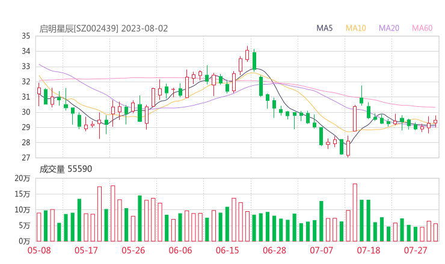Click the 06-15 date label
Viewport: 445px width, 264px height.
[227, 250]
